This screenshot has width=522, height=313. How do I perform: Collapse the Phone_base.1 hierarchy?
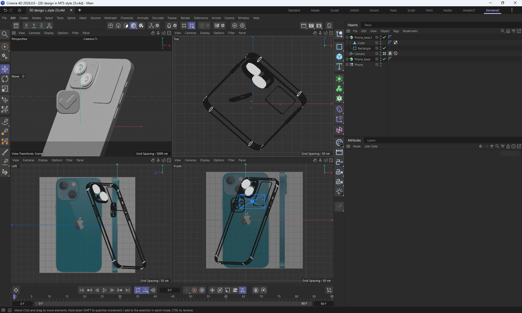point(347,38)
